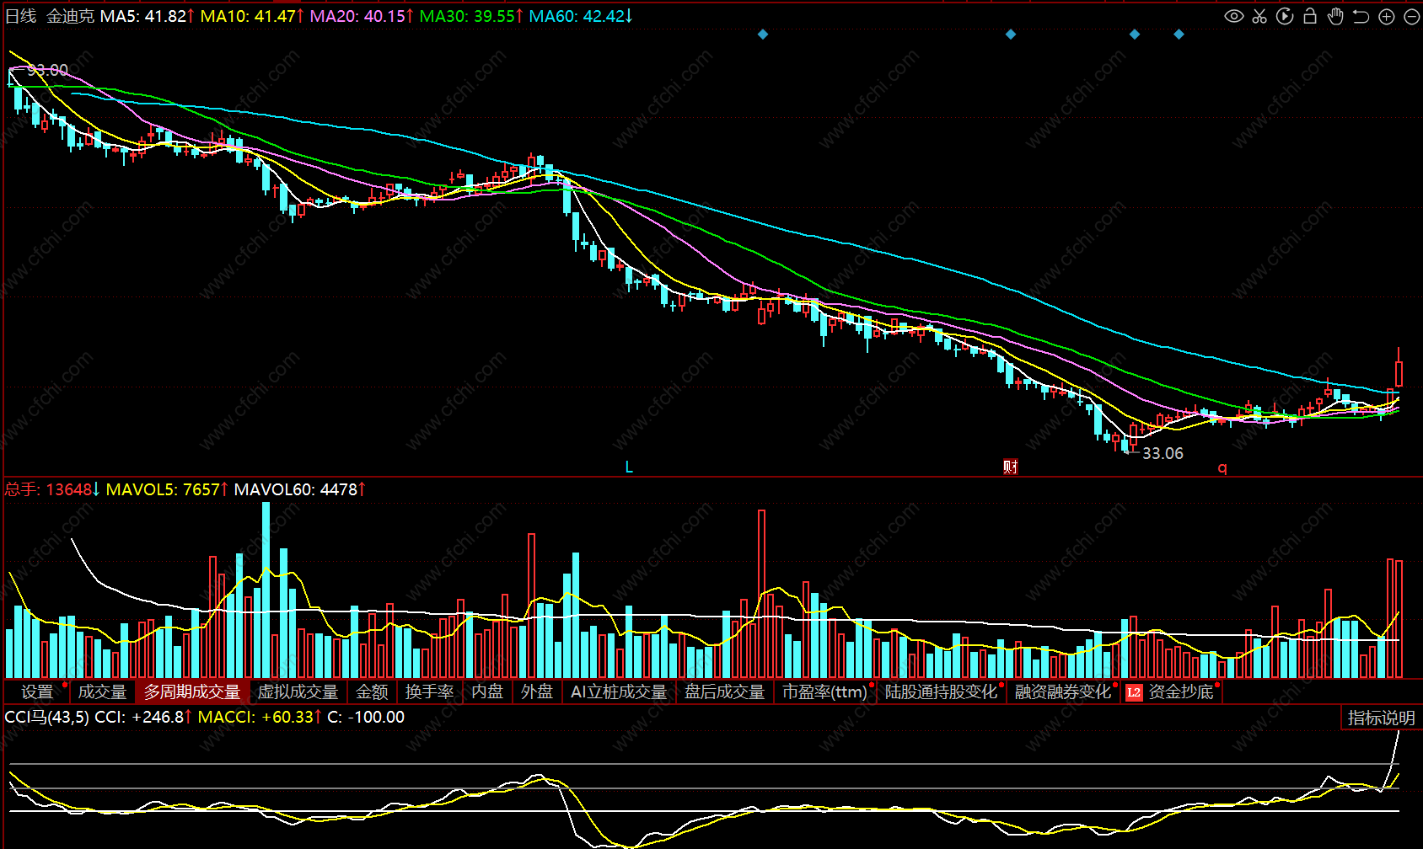This screenshot has width=1423, height=849.
Task: Click the red L2 badge icon
Action: pyautogui.click(x=1134, y=692)
